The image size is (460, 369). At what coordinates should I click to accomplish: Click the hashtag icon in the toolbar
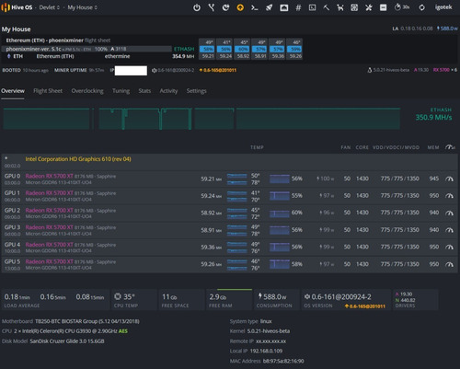pos(298,7)
